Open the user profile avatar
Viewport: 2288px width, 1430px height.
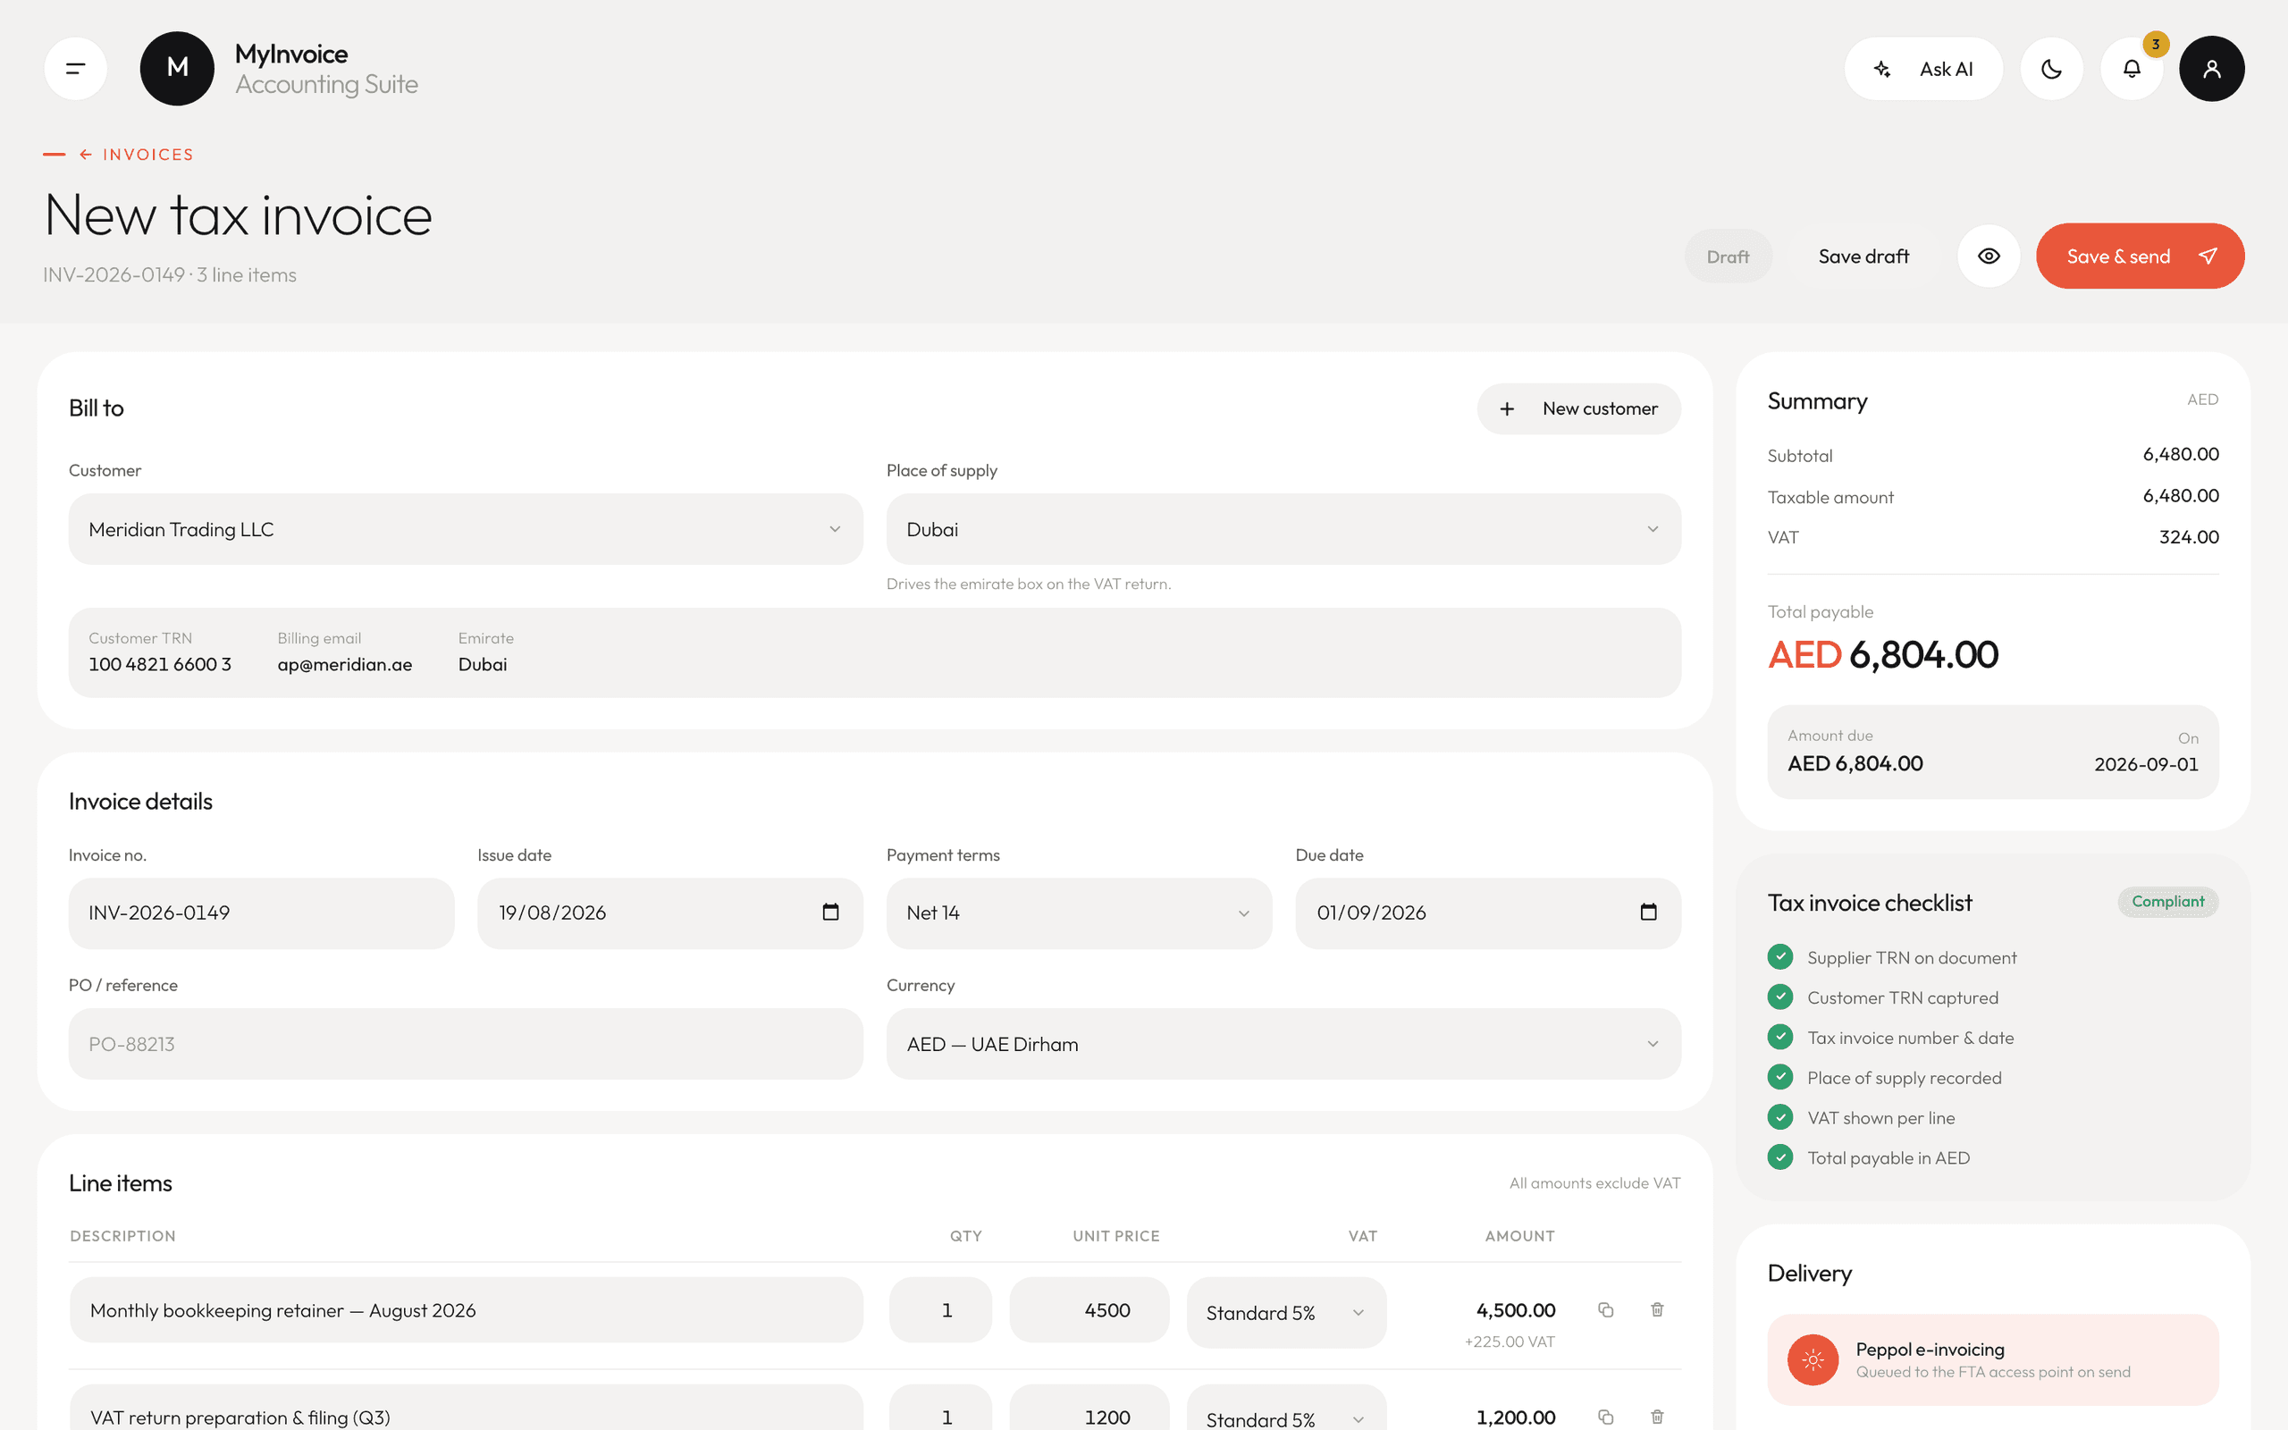click(2211, 68)
